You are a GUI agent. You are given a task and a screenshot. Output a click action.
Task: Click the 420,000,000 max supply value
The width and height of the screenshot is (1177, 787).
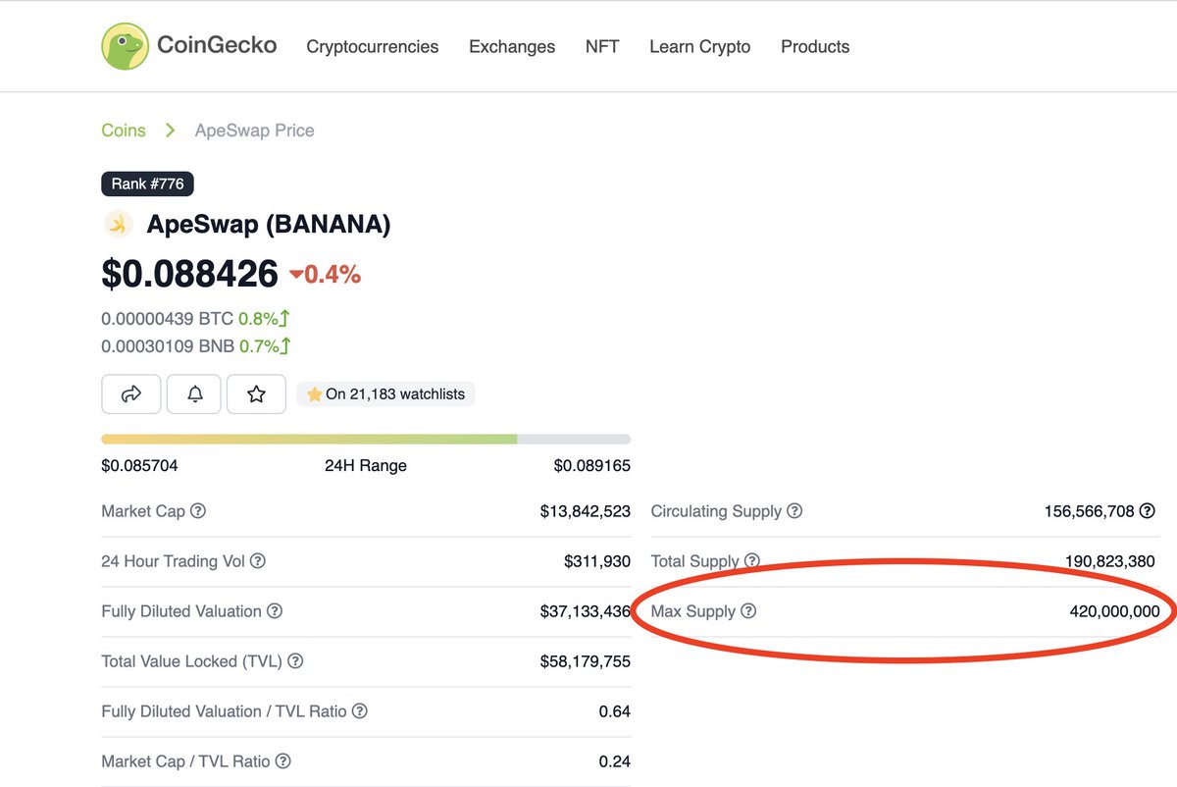pyautogui.click(x=1114, y=611)
